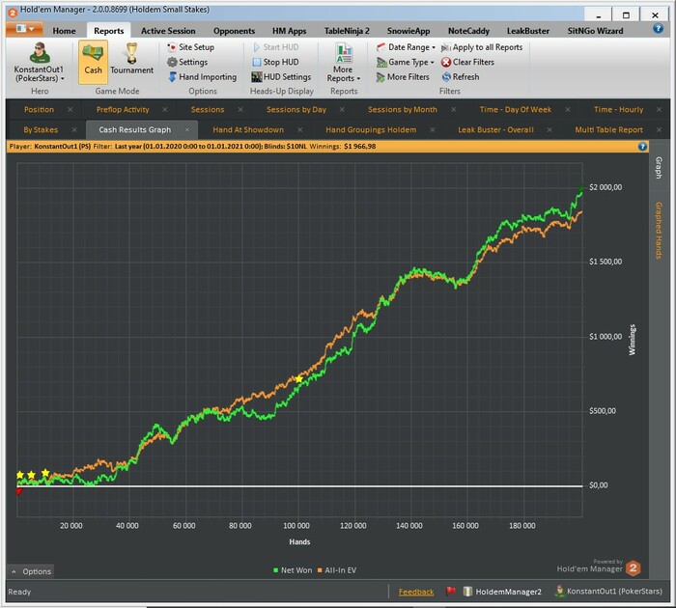This screenshot has width=676, height=608.
Task: Open the LeakBuster tab
Action: [528, 31]
